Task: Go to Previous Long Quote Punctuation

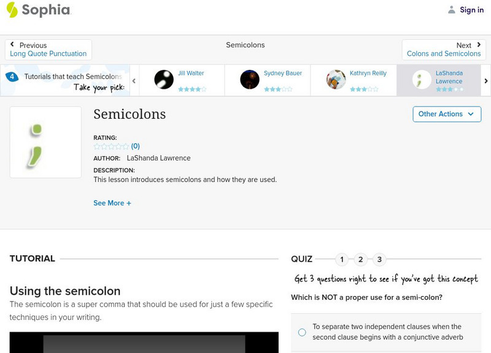Action: point(48,50)
